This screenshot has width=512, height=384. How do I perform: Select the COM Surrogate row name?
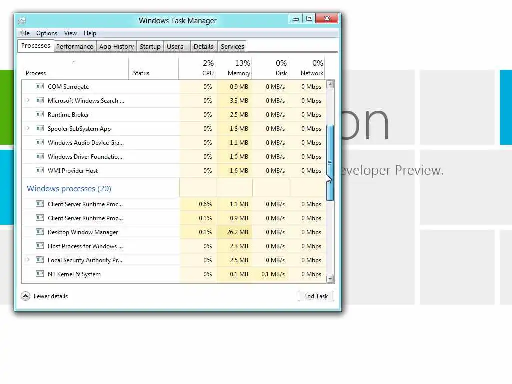click(x=68, y=87)
